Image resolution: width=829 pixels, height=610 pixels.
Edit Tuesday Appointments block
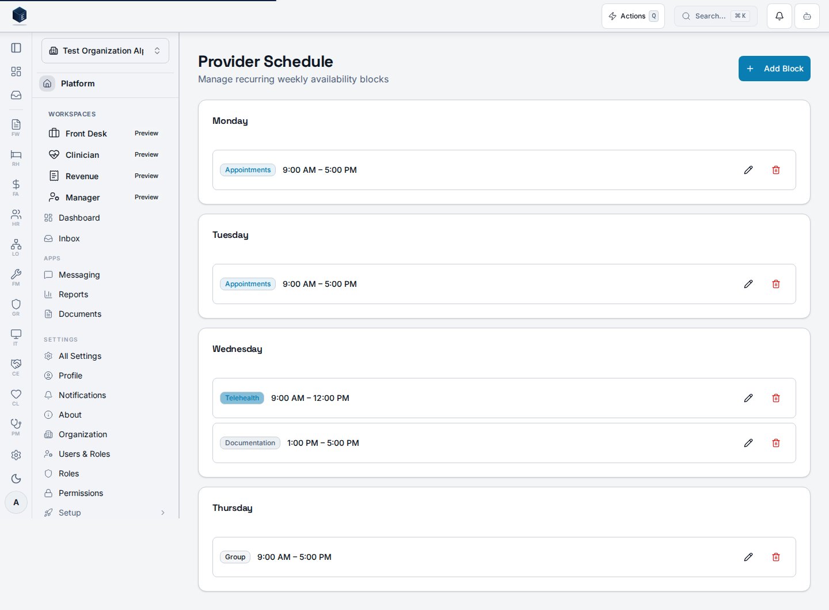tap(748, 284)
